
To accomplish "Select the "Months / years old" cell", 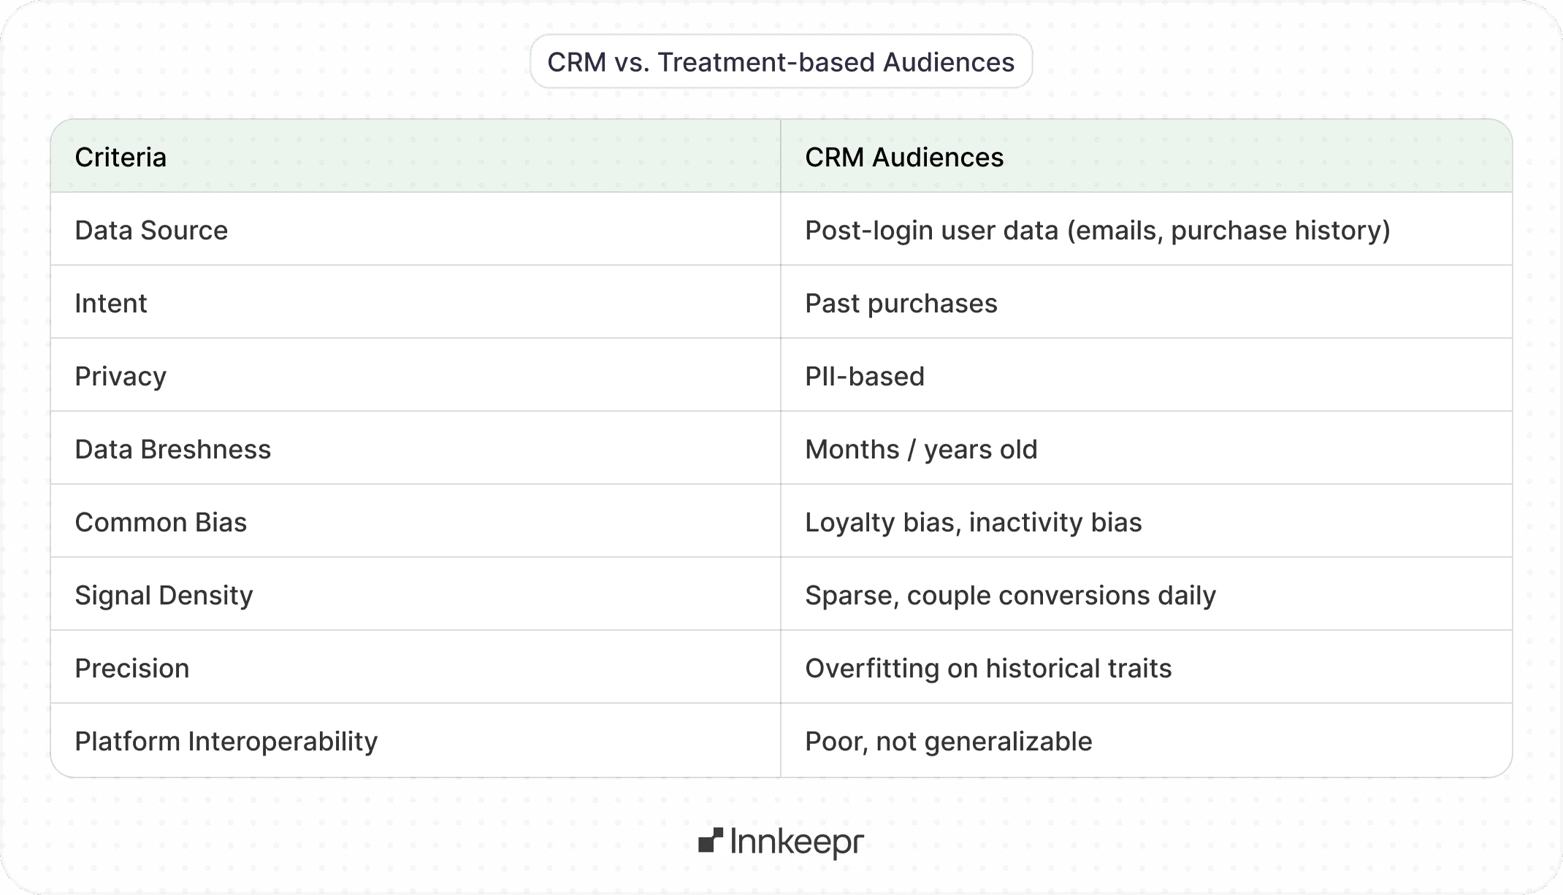I will (921, 449).
